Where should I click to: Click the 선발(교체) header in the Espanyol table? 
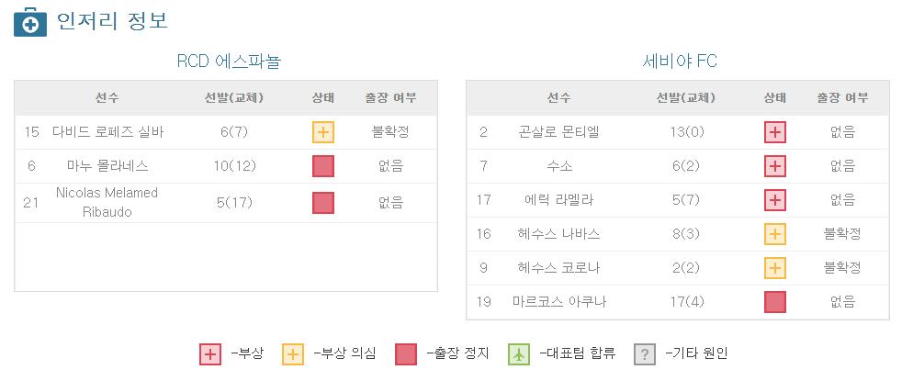pyautogui.click(x=234, y=97)
